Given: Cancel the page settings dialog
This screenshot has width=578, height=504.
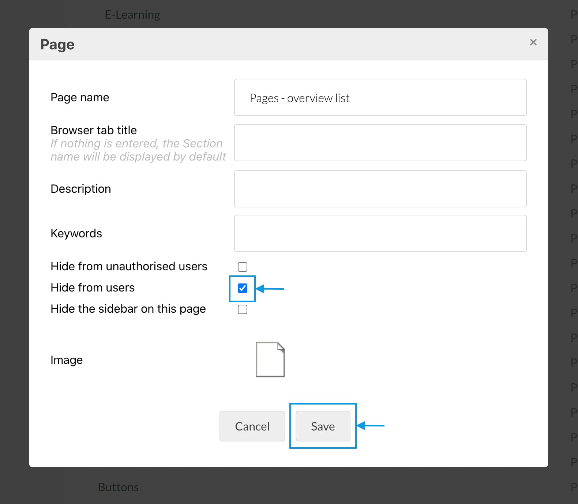Looking at the screenshot, I should [252, 426].
